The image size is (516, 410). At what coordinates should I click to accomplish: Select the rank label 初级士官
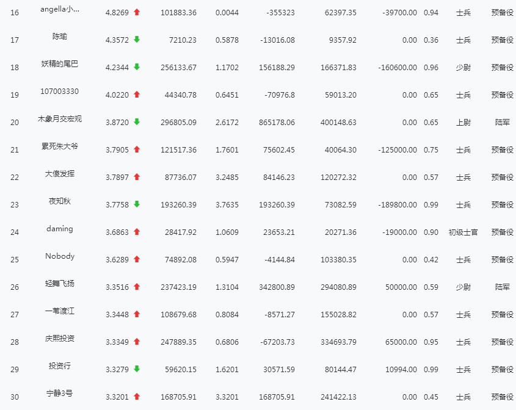pyautogui.click(x=463, y=232)
